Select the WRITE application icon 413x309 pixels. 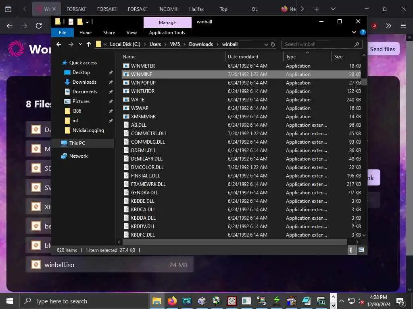coord(126,100)
